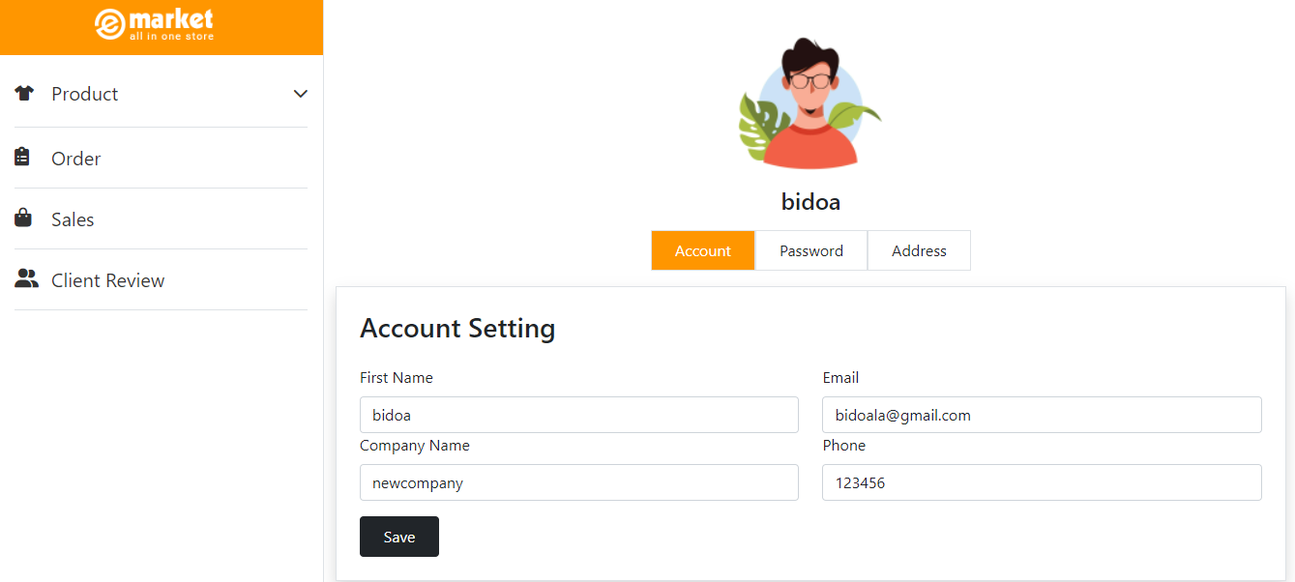Select the Account tab
The image size is (1295, 582).
(702, 250)
